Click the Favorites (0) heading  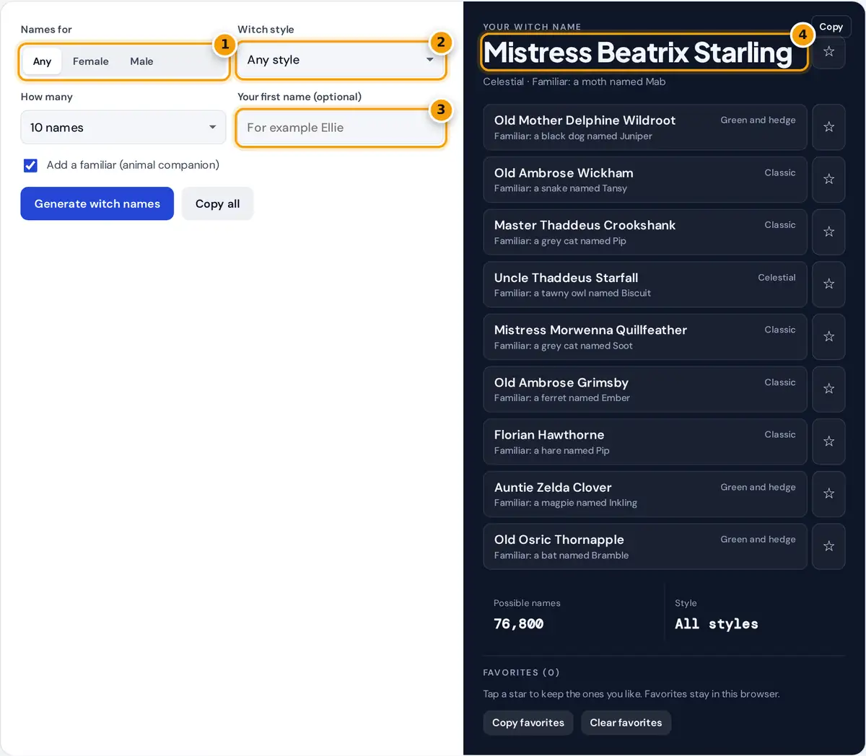(521, 672)
